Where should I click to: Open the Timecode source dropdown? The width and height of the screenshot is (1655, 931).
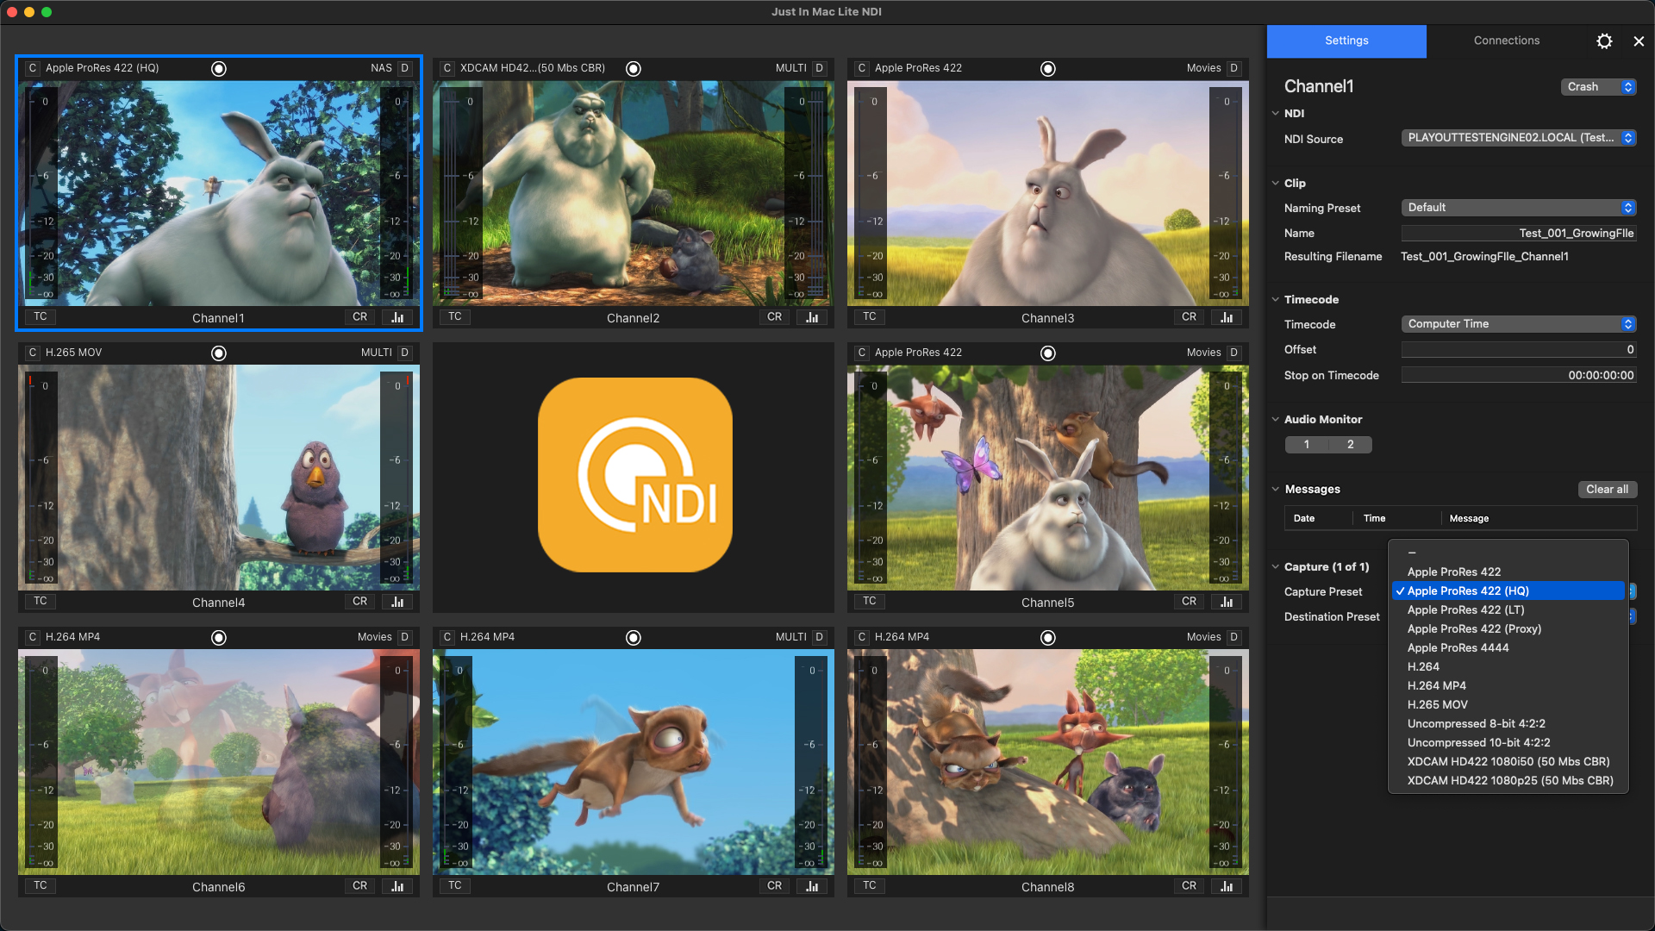1519,324
